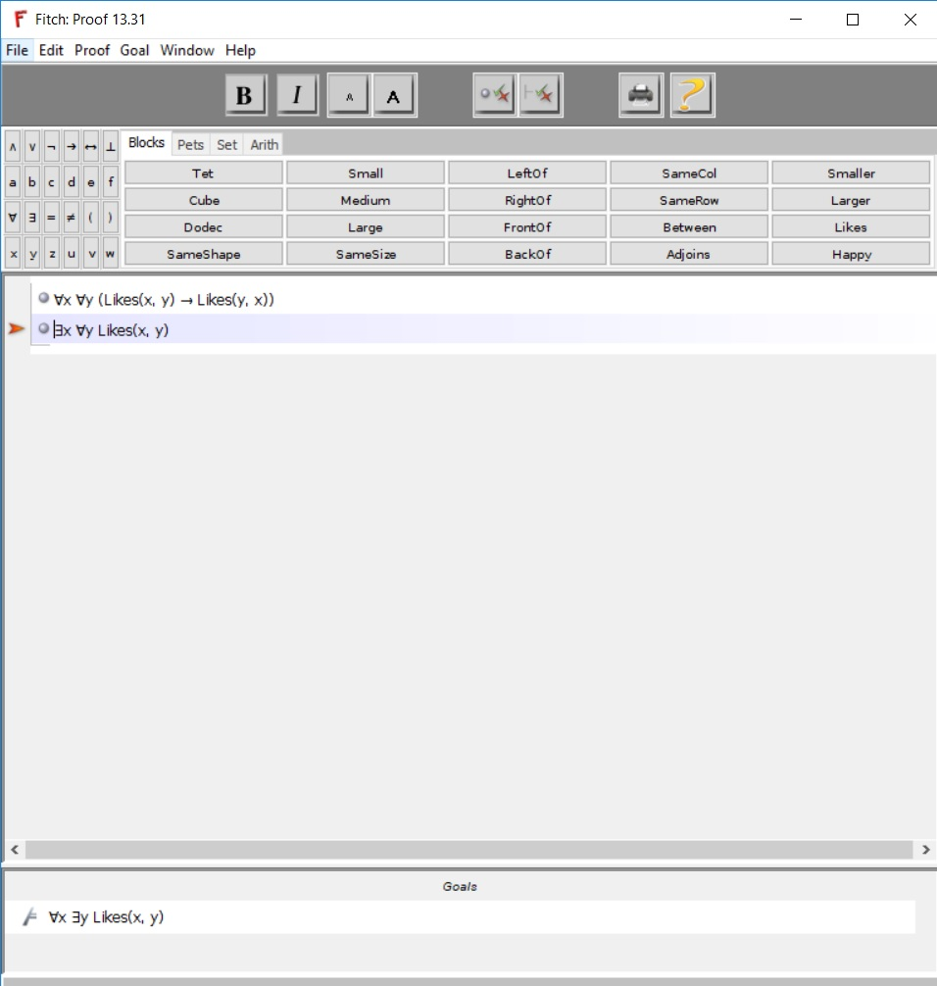Insert the conditional arrow symbol

[71, 144]
